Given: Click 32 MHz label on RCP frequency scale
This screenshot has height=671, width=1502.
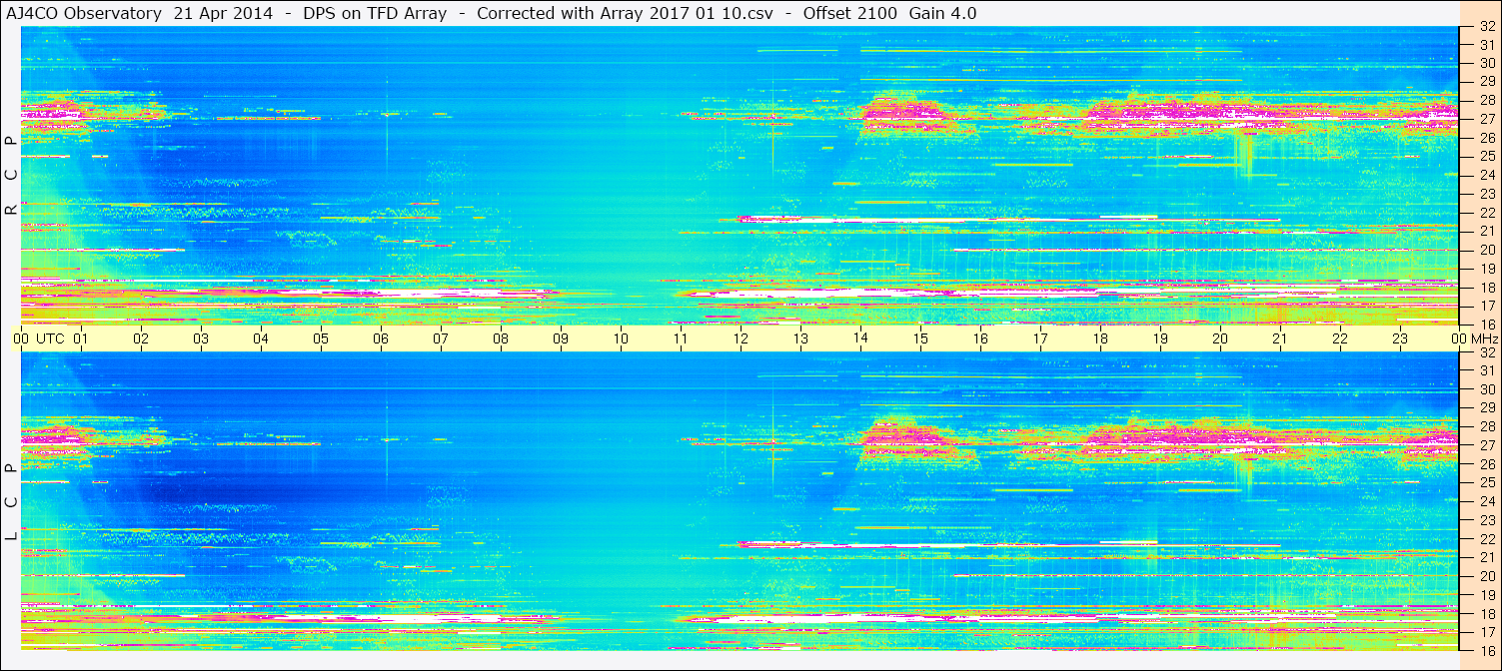Looking at the screenshot, I should pyautogui.click(x=1486, y=26).
